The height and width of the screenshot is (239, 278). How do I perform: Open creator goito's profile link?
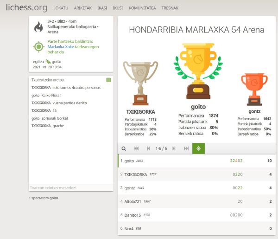point(56,61)
